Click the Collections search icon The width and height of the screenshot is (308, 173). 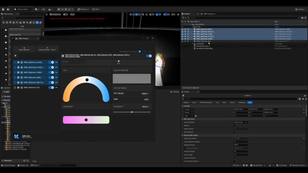pyautogui.click(x=27, y=161)
